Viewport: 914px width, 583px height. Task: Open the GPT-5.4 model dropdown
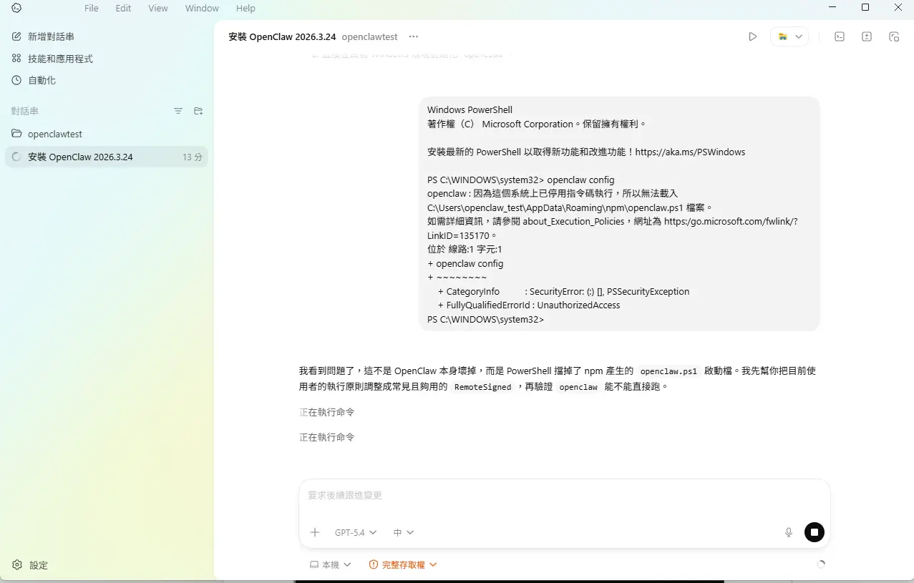[x=354, y=532]
